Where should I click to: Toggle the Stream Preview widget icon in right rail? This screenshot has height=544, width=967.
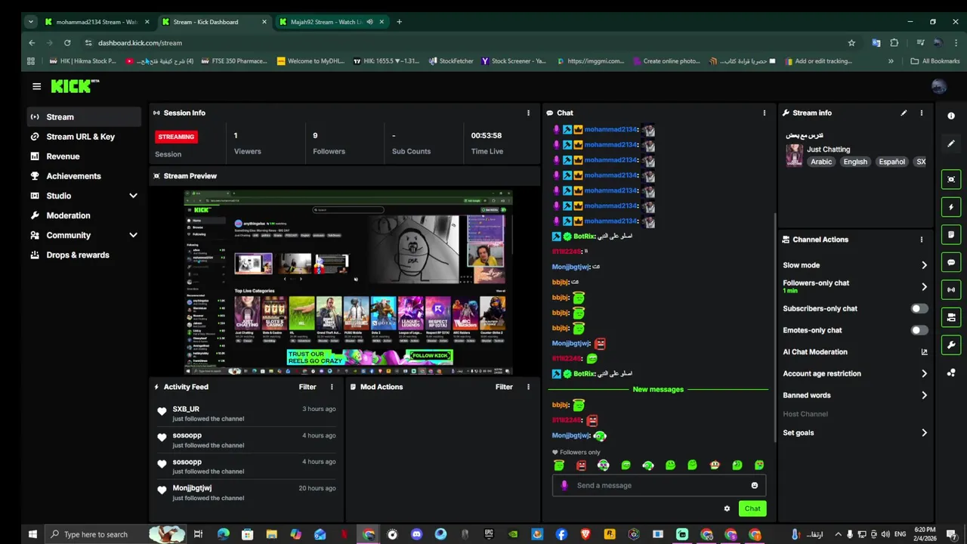tap(951, 179)
